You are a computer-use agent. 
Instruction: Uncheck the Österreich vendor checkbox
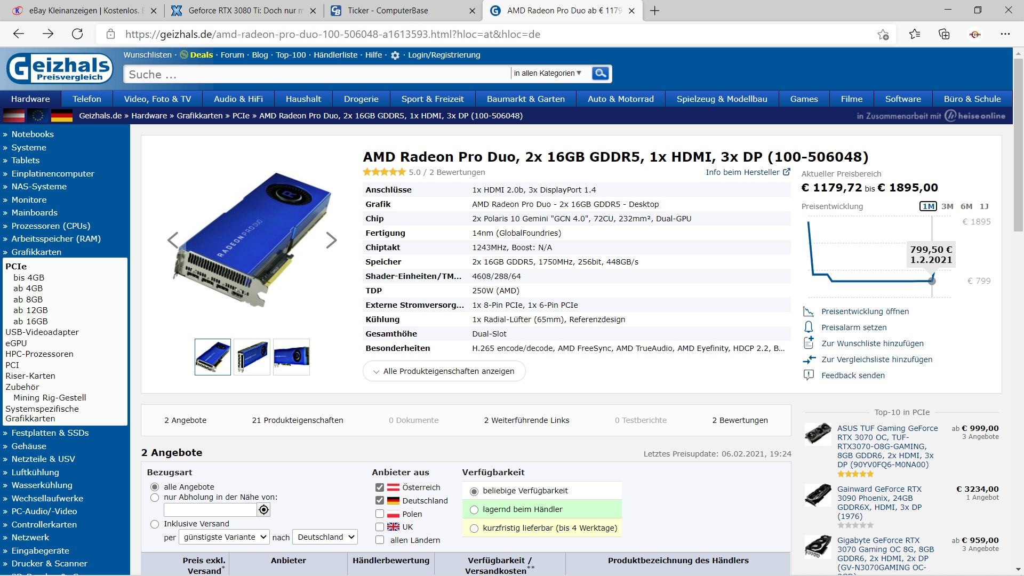(x=380, y=487)
